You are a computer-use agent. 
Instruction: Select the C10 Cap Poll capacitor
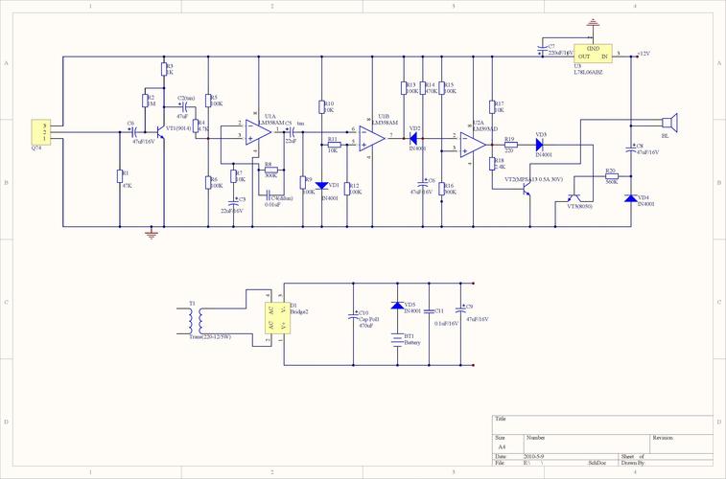point(353,317)
